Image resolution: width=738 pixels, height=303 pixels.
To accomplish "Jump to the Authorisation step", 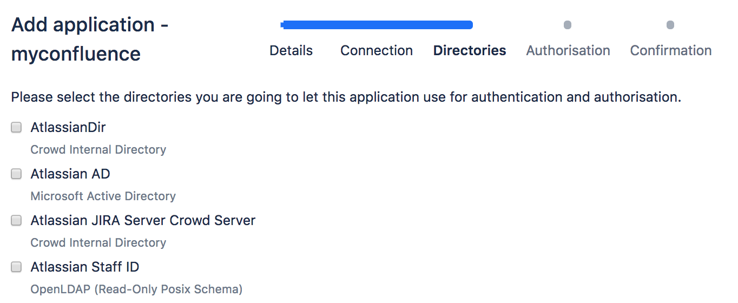I will 568,51.
